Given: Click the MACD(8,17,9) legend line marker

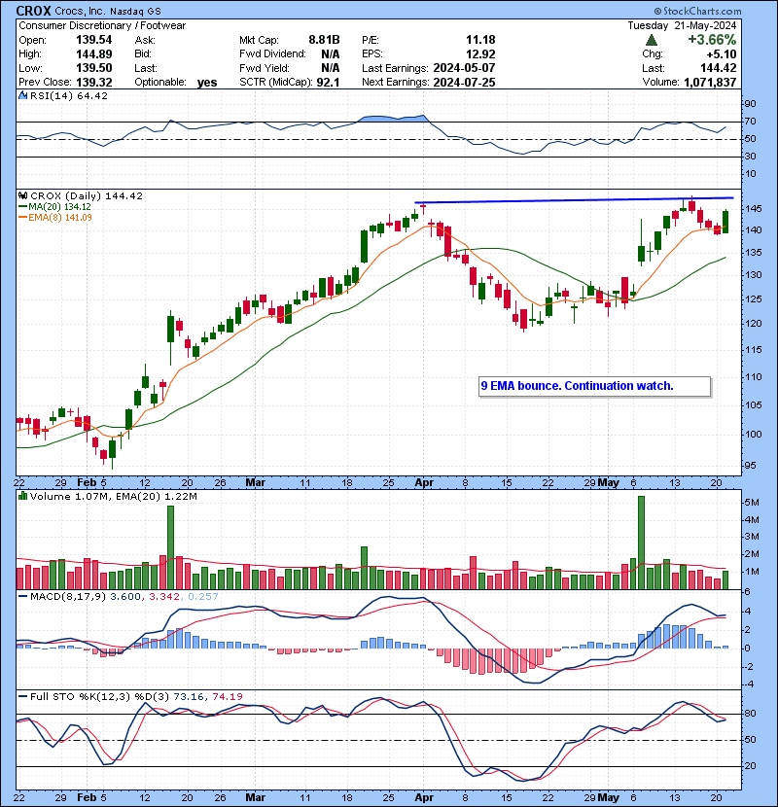Looking at the screenshot, I should tap(23, 597).
